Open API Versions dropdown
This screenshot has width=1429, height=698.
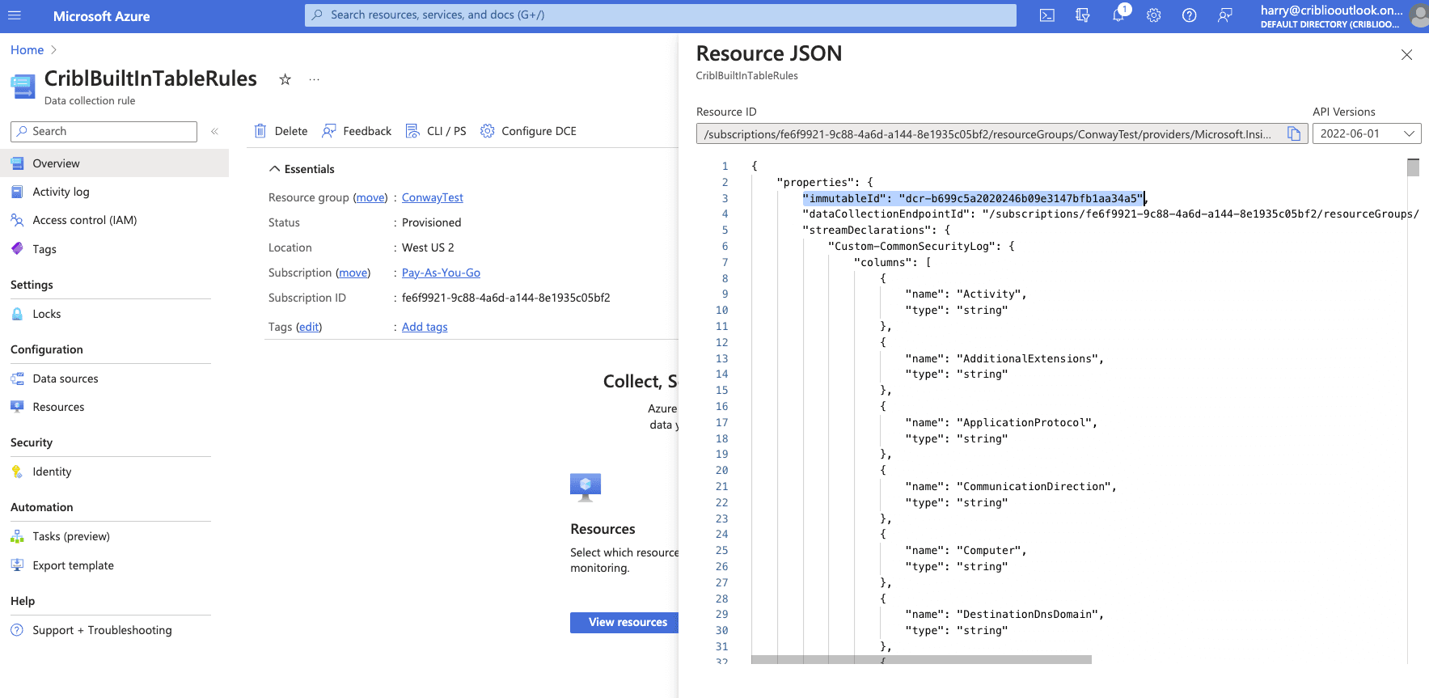click(1366, 134)
